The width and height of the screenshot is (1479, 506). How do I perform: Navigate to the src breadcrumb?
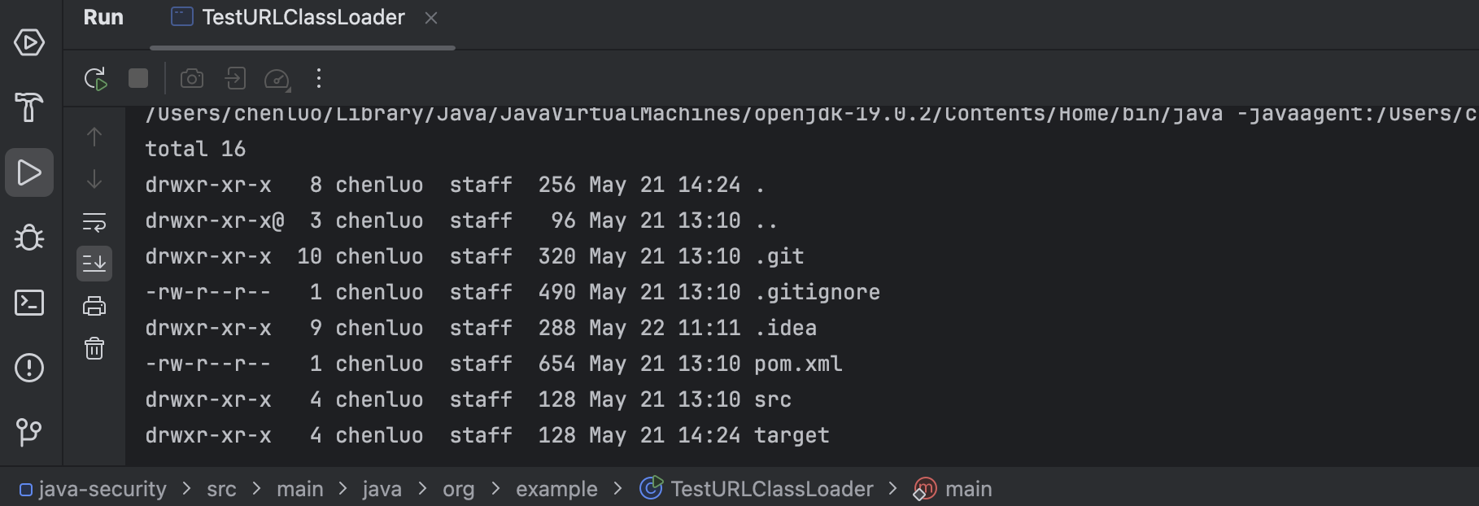click(221, 489)
